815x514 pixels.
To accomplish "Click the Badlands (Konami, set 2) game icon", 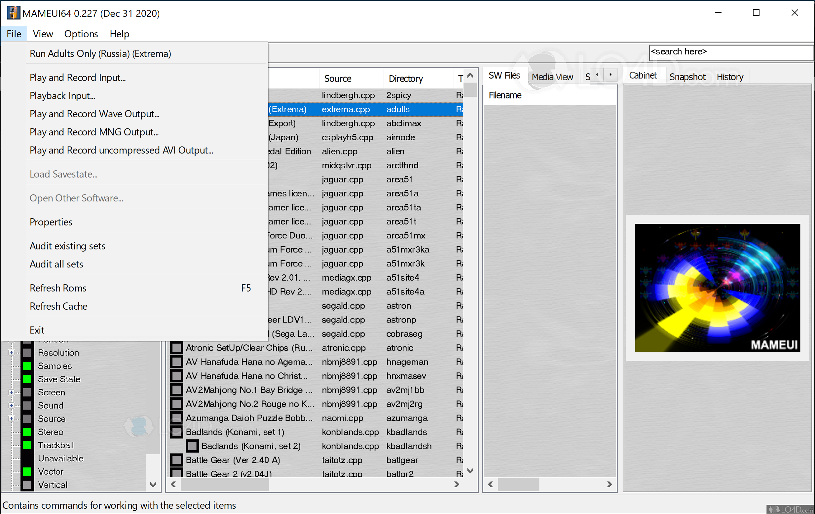I will coord(192,446).
